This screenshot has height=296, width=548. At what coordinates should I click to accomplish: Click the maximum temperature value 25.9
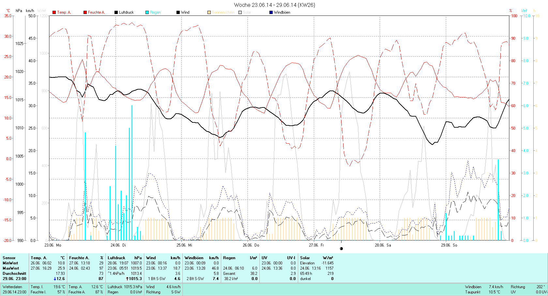[x=61, y=268]
